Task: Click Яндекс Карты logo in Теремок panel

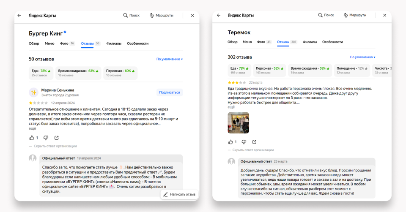Action: coord(241,15)
